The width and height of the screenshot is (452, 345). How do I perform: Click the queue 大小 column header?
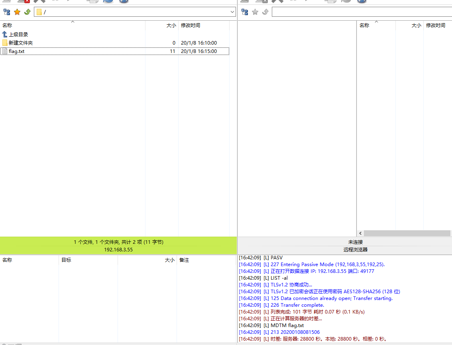tap(147, 260)
